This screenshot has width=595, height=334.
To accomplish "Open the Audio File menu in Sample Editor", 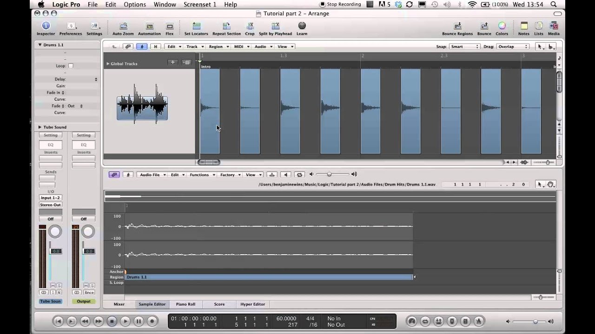I will pos(152,175).
